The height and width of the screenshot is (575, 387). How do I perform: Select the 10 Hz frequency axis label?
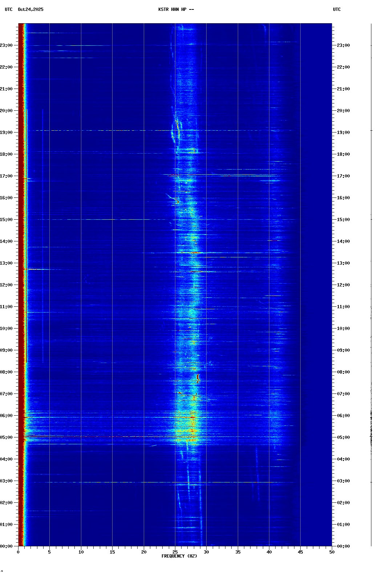81,552
